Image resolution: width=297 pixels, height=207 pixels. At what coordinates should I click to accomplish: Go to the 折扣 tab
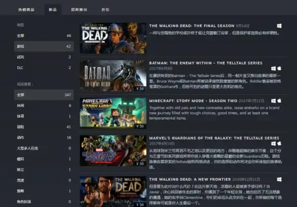tap(105, 10)
